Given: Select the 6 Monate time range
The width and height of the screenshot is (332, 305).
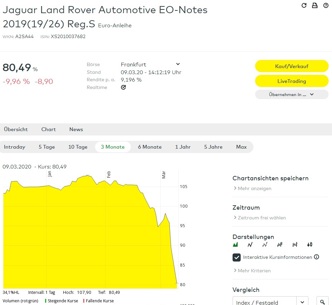Looking at the screenshot, I should pyautogui.click(x=150, y=147).
